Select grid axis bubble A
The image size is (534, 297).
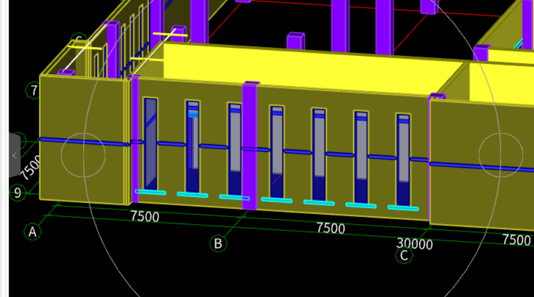32,232
